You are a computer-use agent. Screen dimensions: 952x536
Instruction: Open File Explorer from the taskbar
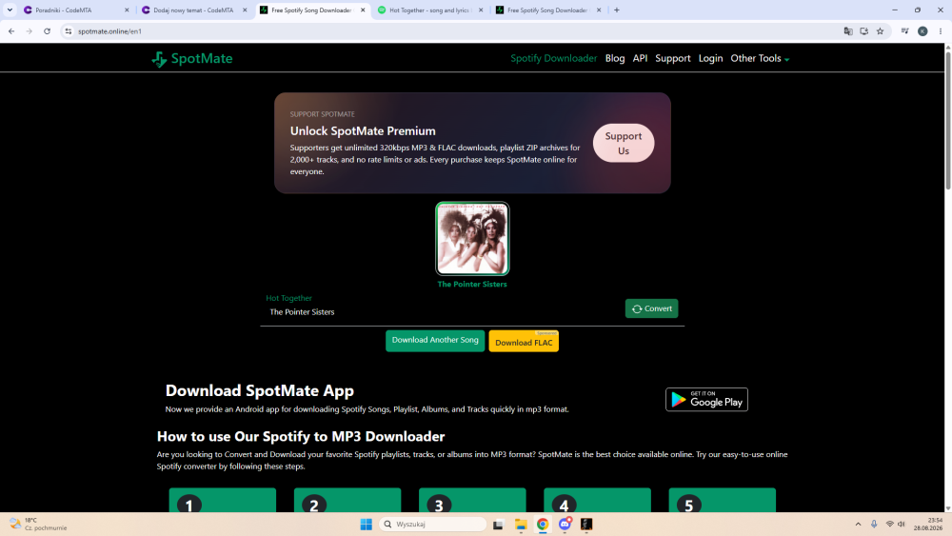pyautogui.click(x=521, y=525)
